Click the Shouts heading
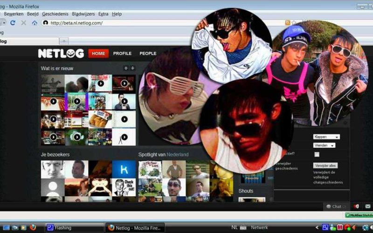 tap(246, 191)
